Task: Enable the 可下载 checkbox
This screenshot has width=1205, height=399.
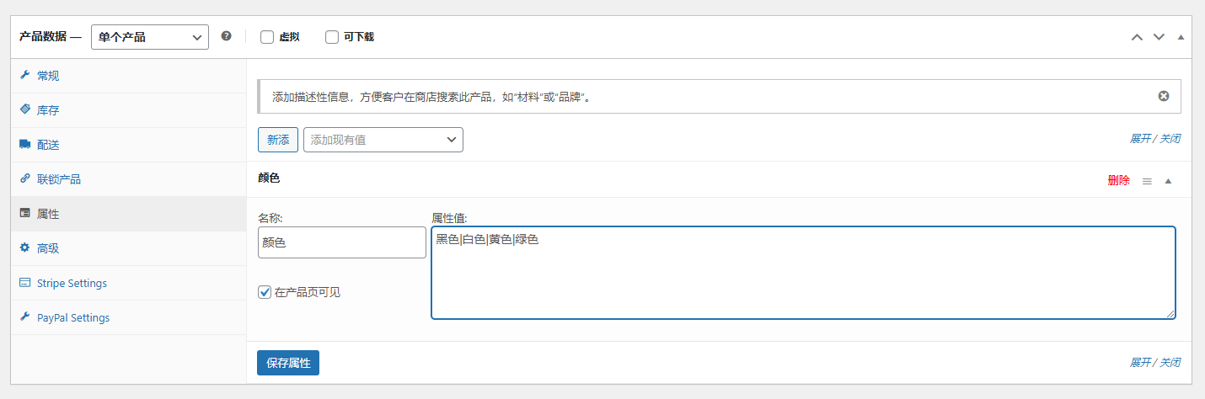Action: coord(332,37)
